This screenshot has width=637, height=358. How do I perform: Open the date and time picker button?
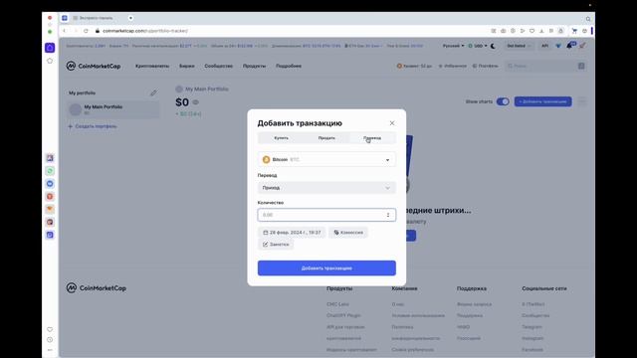(292, 232)
